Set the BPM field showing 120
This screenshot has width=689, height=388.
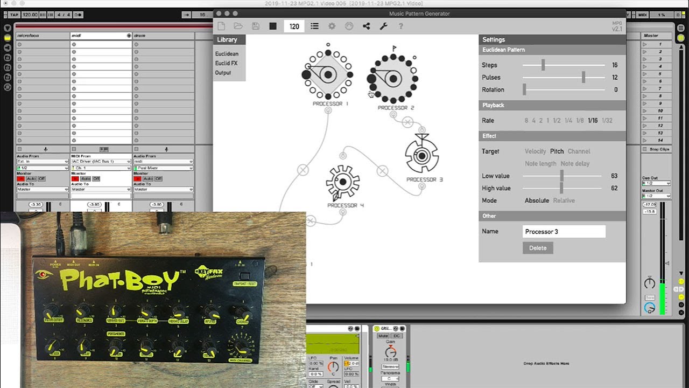(x=294, y=26)
